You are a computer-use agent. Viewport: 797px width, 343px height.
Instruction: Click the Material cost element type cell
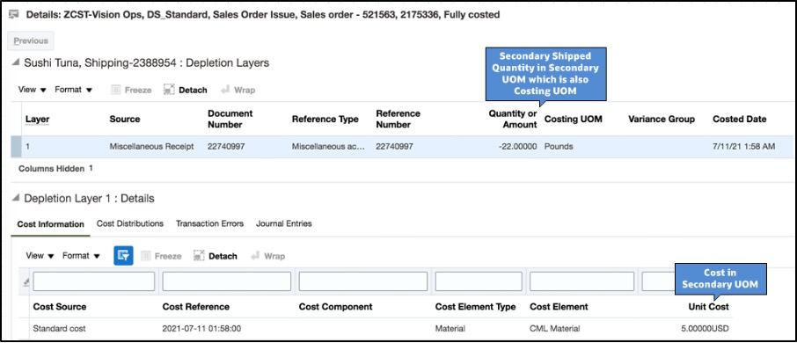[450, 329]
